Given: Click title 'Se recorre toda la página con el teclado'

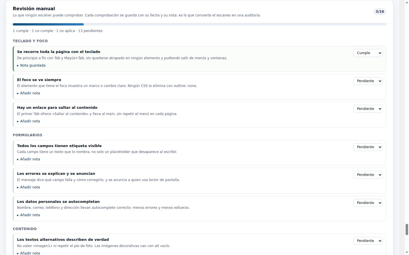Looking at the screenshot, I should pos(59,52).
